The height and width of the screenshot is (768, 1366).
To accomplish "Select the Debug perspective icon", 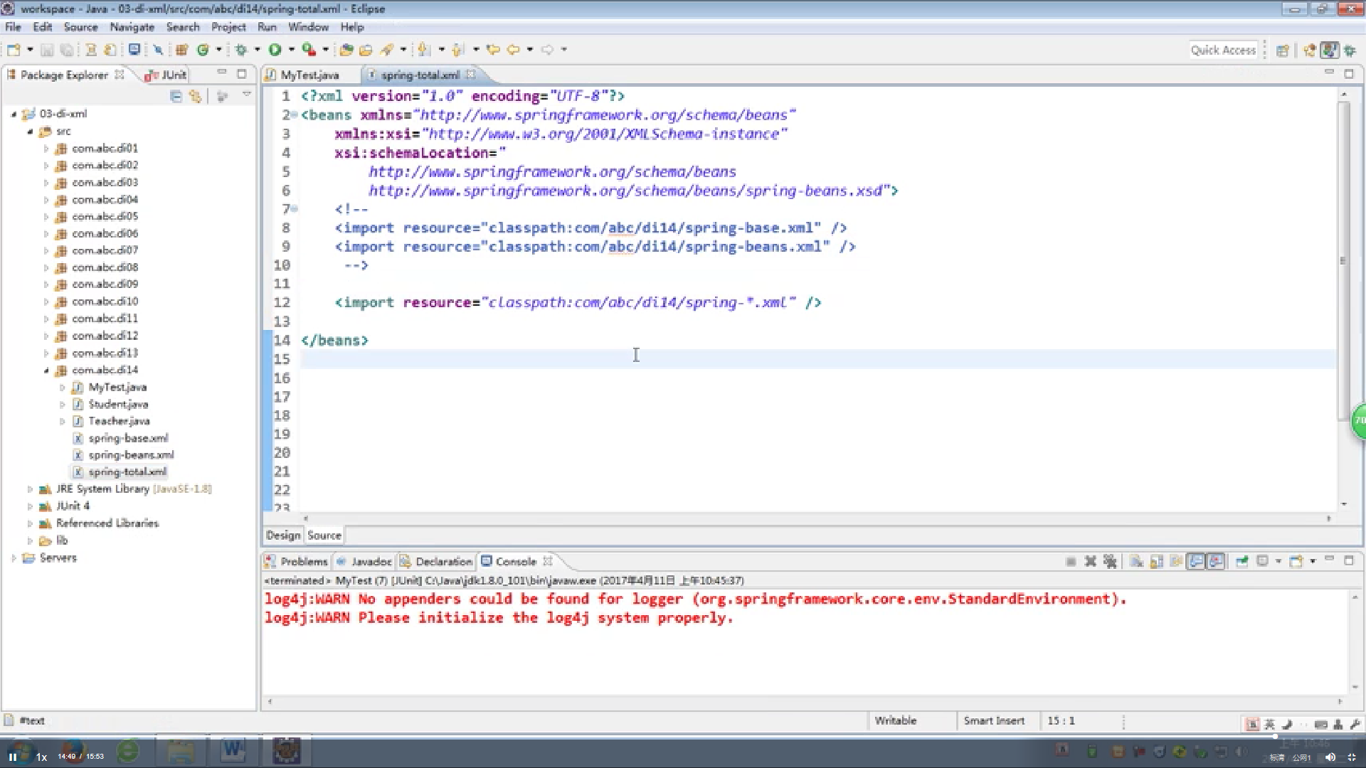I will pyautogui.click(x=1350, y=50).
